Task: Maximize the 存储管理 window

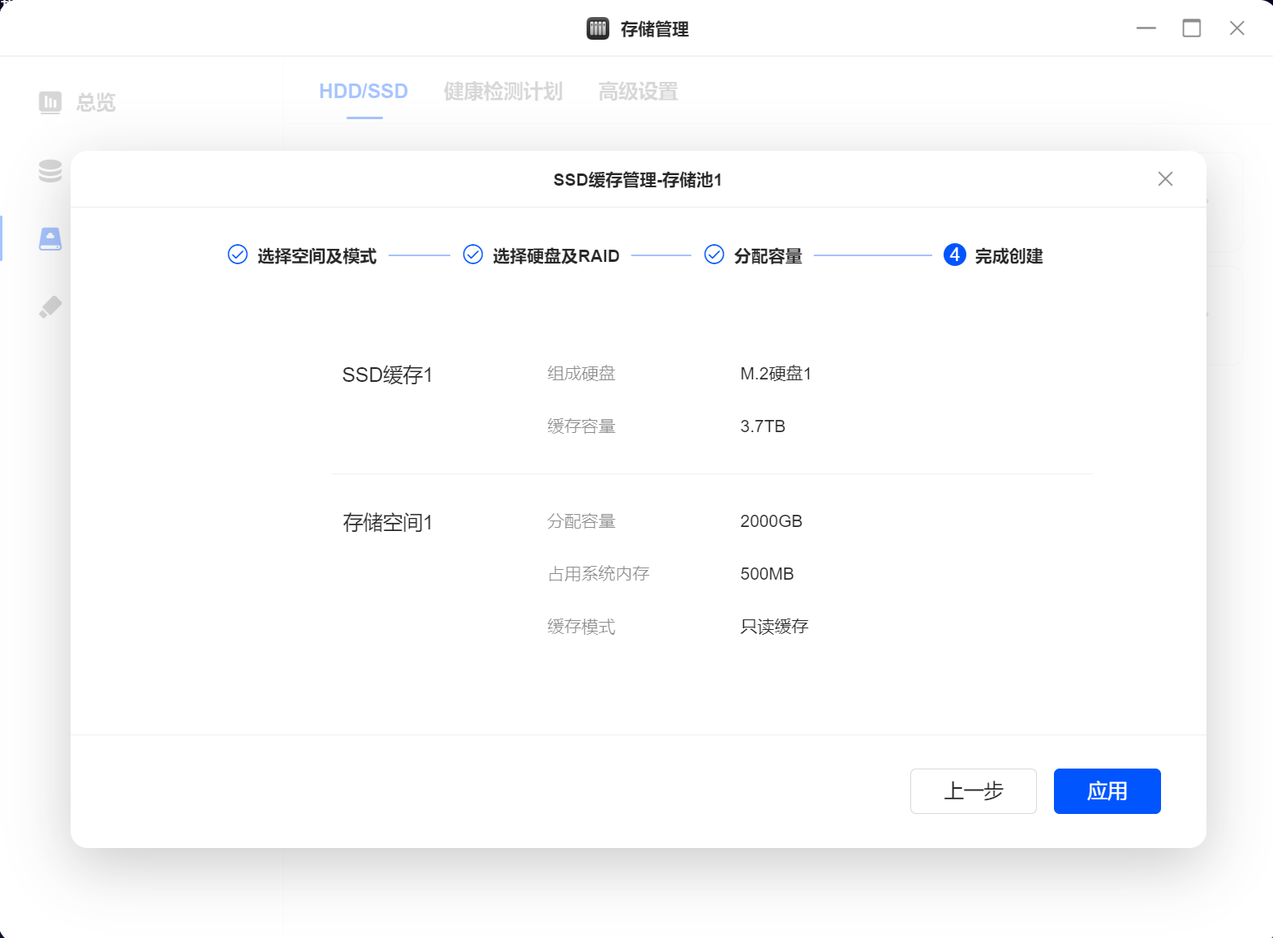Action: [1191, 28]
